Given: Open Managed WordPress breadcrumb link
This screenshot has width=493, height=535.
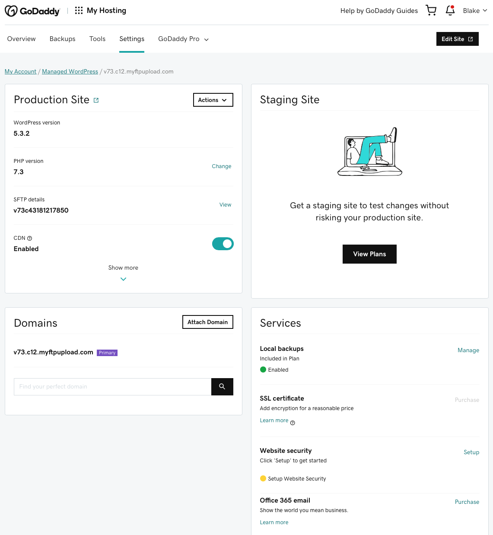Looking at the screenshot, I should [x=70, y=72].
